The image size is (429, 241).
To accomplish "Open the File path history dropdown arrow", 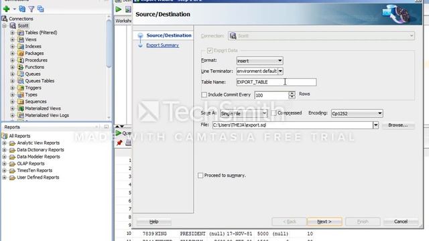I will [x=375, y=125].
